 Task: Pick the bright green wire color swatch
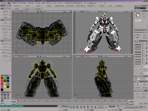5,78
